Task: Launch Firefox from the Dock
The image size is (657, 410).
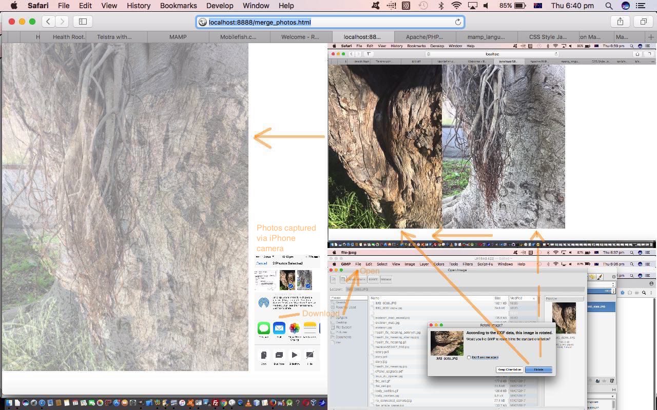Action: (x=273, y=403)
